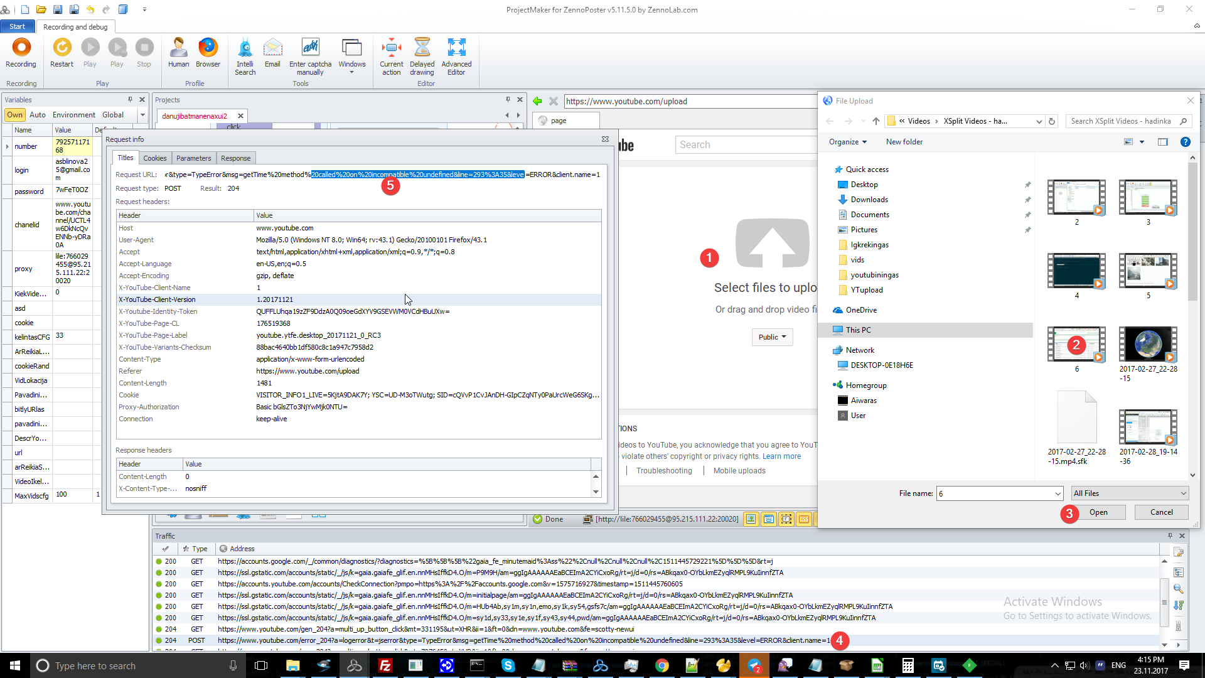Screen dimensions: 1205x678
Task: Open the Public privacy dropdown on YouTube page
Action: tap(772, 337)
